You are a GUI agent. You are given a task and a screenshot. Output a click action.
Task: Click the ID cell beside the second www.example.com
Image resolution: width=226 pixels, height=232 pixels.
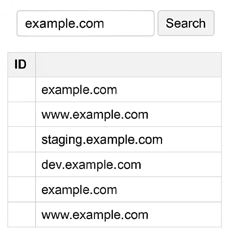pyautogui.click(x=21, y=215)
